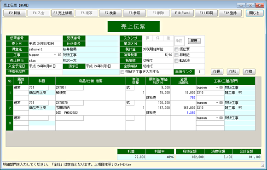Screen dimensions: 267x170
Task: Click the 単価ランク value field
Action: pyautogui.click(x=199, y=72)
